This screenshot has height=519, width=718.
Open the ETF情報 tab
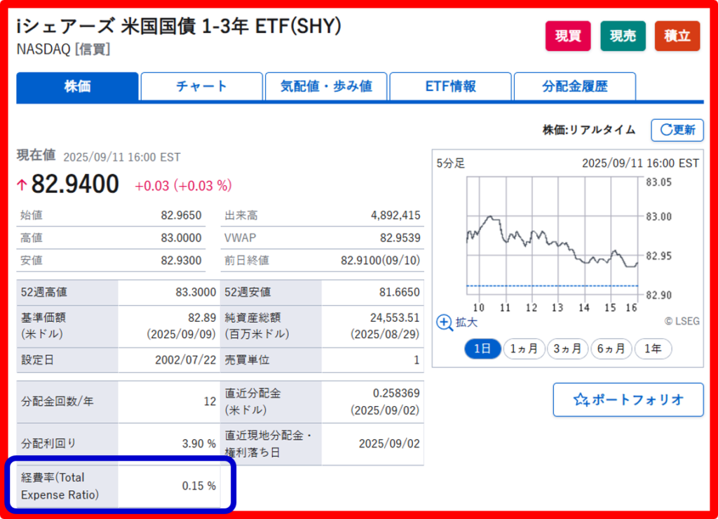(451, 86)
